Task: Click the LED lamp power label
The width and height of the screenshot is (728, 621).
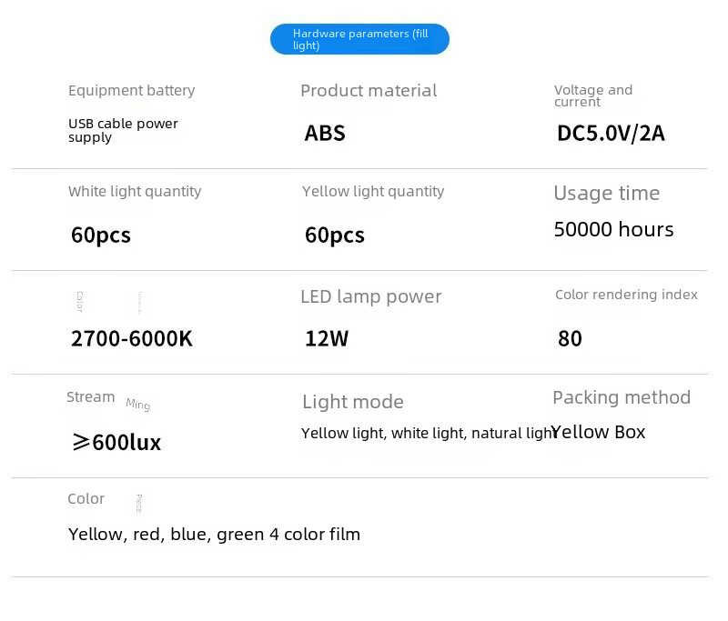Action: coord(370,297)
